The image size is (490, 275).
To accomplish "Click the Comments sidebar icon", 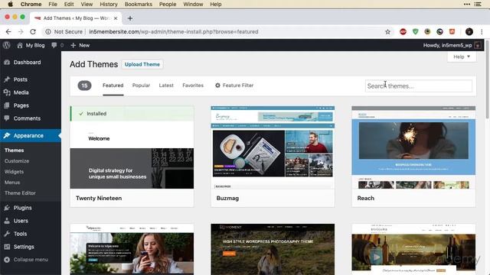I will pos(7,118).
